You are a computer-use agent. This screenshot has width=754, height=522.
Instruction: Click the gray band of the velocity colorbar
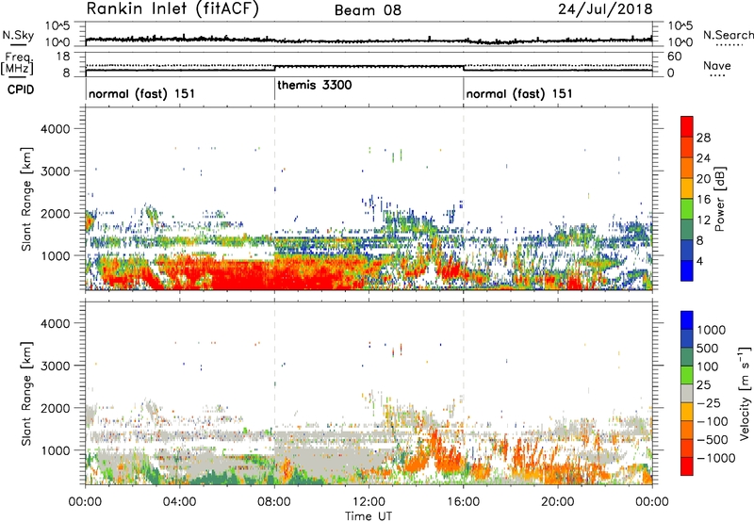687,393
